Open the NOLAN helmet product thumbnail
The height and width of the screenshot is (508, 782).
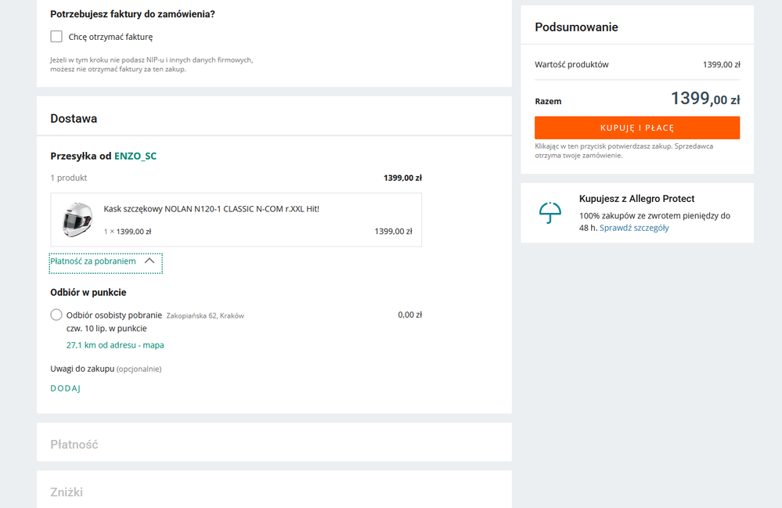77,220
